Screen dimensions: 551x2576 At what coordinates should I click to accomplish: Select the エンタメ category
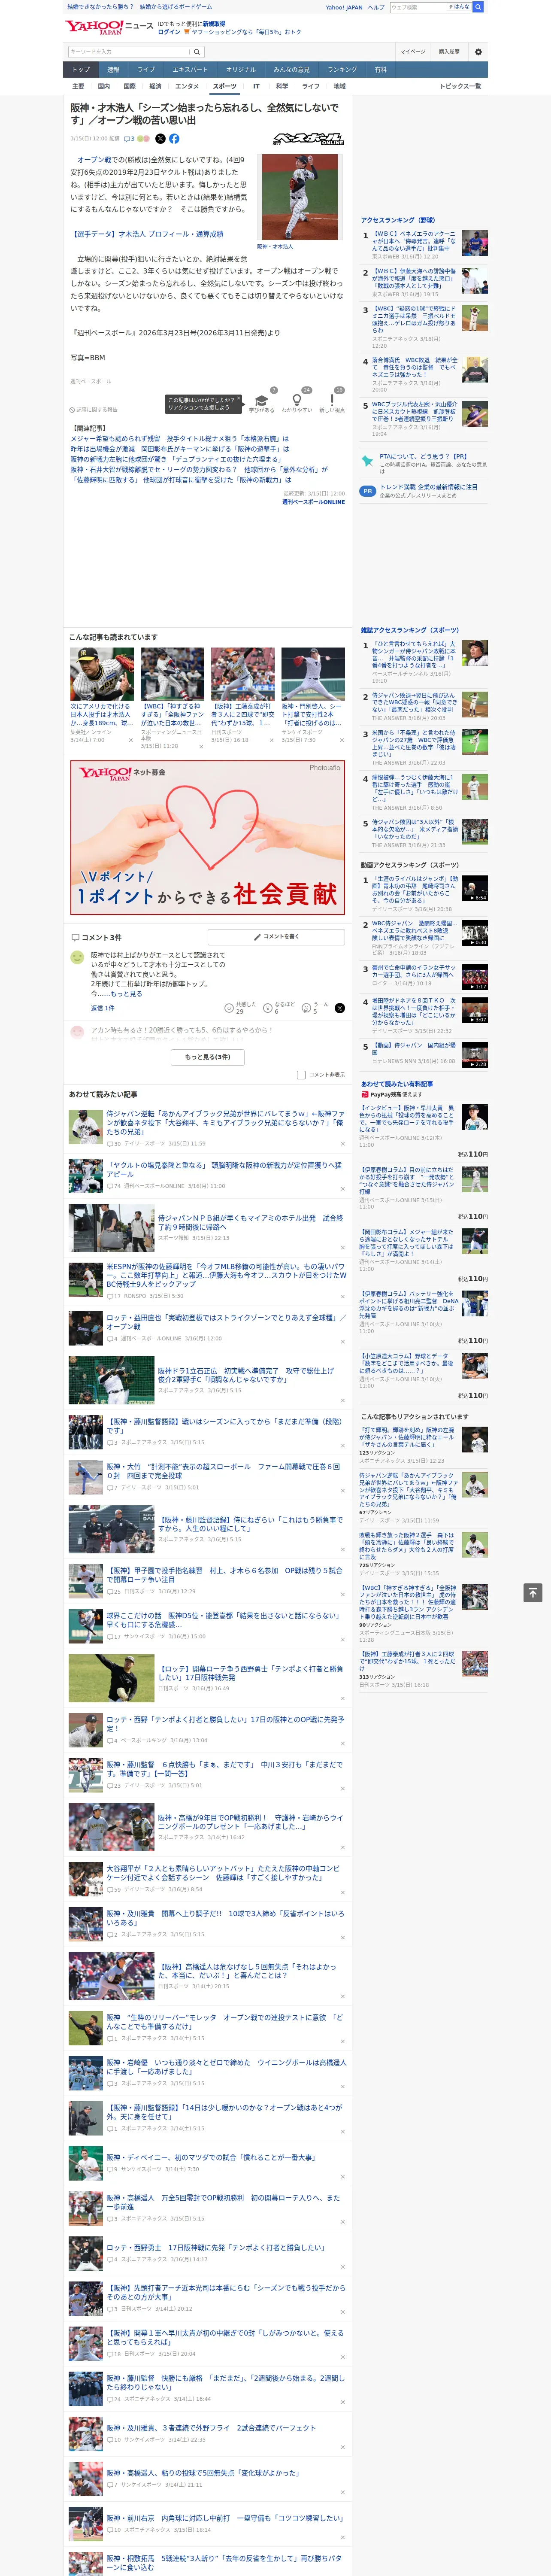click(x=187, y=86)
